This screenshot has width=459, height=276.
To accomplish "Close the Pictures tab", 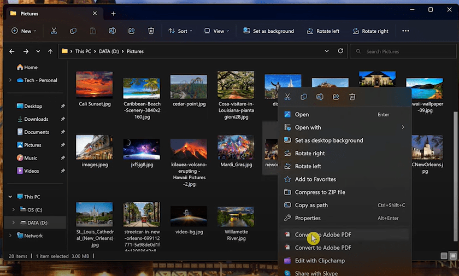I will 95,14.
